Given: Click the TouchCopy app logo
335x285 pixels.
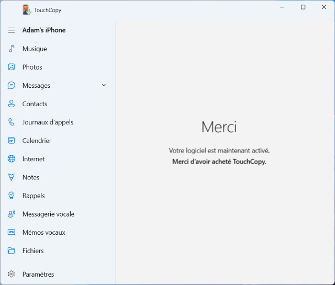Looking at the screenshot, I should (27, 10).
